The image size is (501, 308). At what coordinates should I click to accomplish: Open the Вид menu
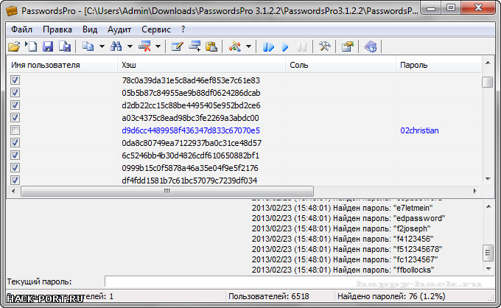(90, 29)
